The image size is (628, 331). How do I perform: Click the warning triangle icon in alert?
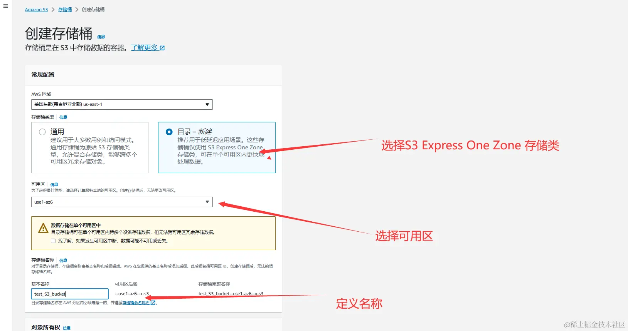(43, 228)
